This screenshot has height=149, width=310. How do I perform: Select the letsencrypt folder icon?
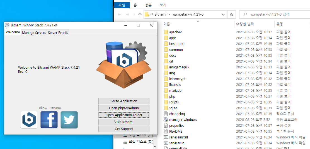pos(166,79)
